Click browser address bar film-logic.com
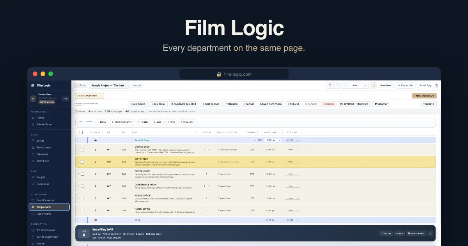The image size is (468, 246). pyautogui.click(x=234, y=74)
